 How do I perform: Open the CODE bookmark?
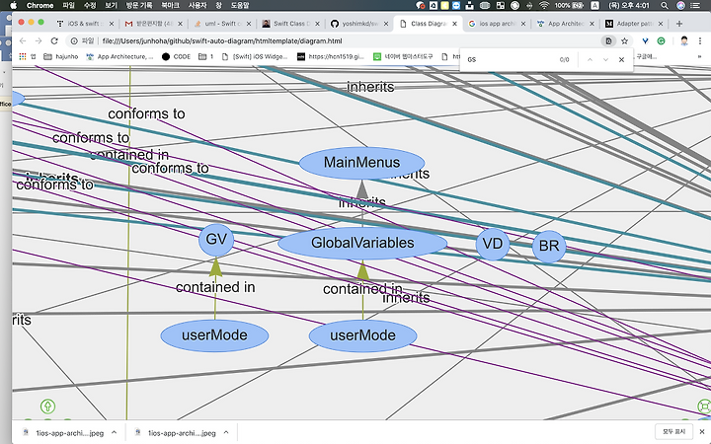tap(176, 56)
